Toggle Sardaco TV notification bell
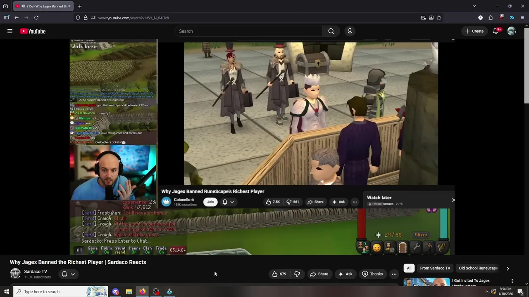The width and height of the screenshot is (529, 297). [64, 274]
